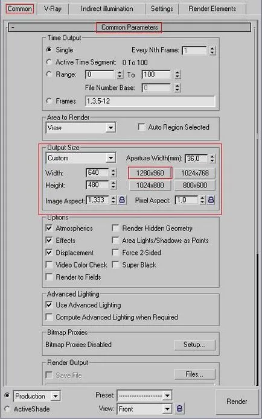Click the Render button
This screenshot has width=262, height=419.
coord(237,402)
